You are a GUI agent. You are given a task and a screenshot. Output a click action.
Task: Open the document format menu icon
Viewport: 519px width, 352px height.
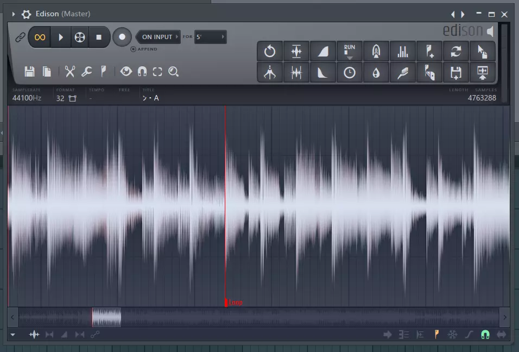(47, 72)
